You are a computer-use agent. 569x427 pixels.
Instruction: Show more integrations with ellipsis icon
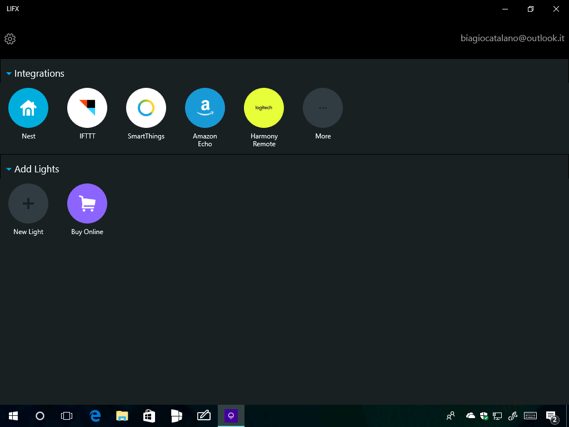click(x=323, y=108)
